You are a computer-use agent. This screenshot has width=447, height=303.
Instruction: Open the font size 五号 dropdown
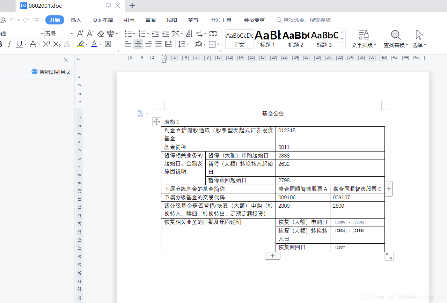click(x=72, y=34)
